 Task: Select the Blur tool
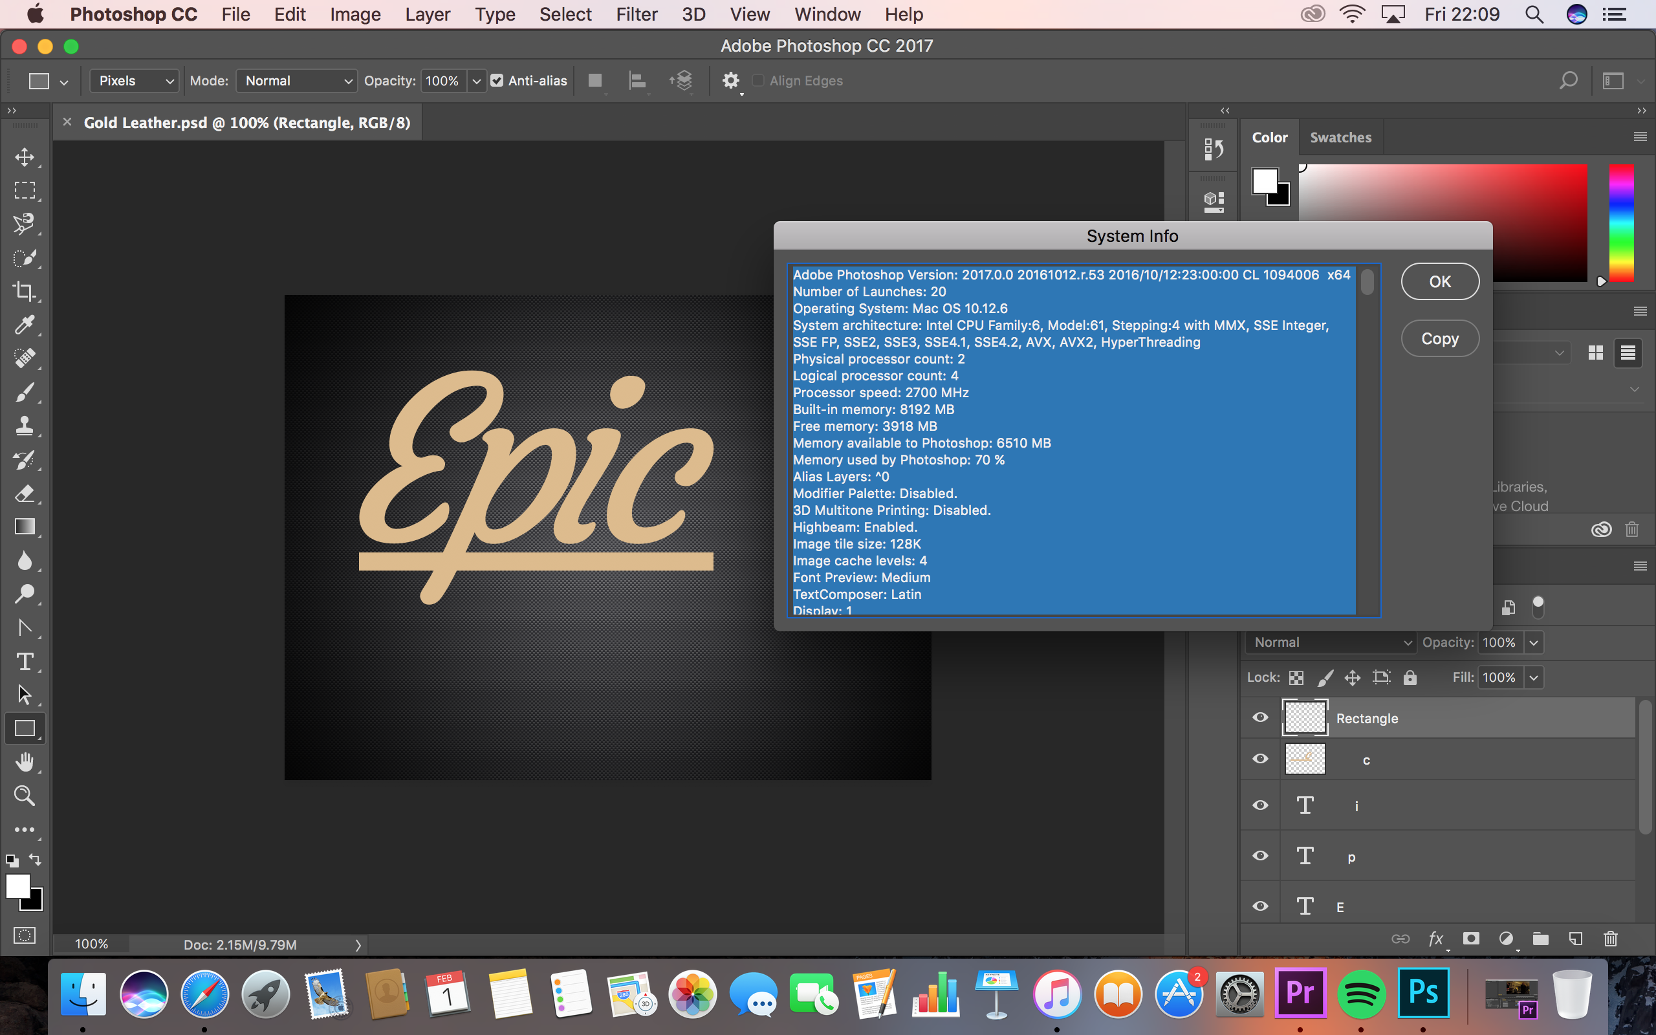25,561
